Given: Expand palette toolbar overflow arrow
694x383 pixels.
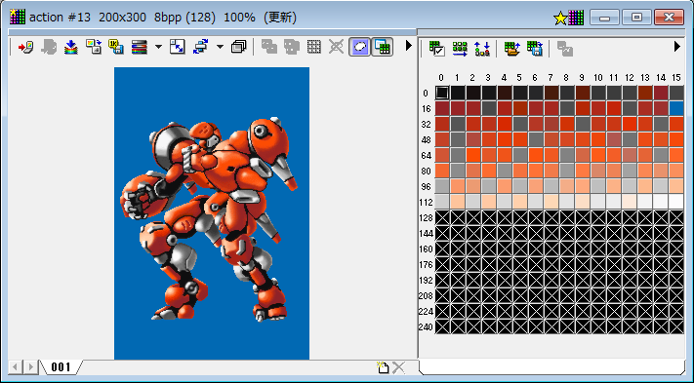Looking at the screenshot, I should (x=677, y=47).
